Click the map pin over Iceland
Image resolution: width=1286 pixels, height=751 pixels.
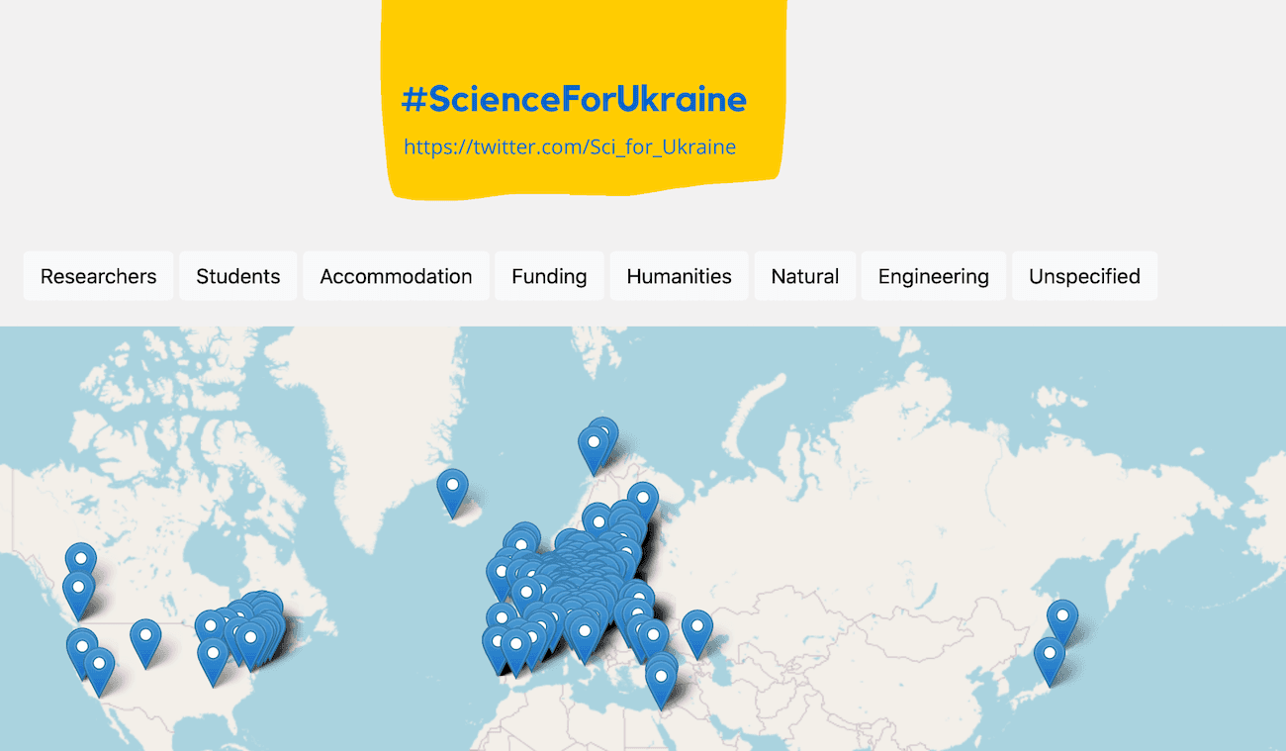452,493
